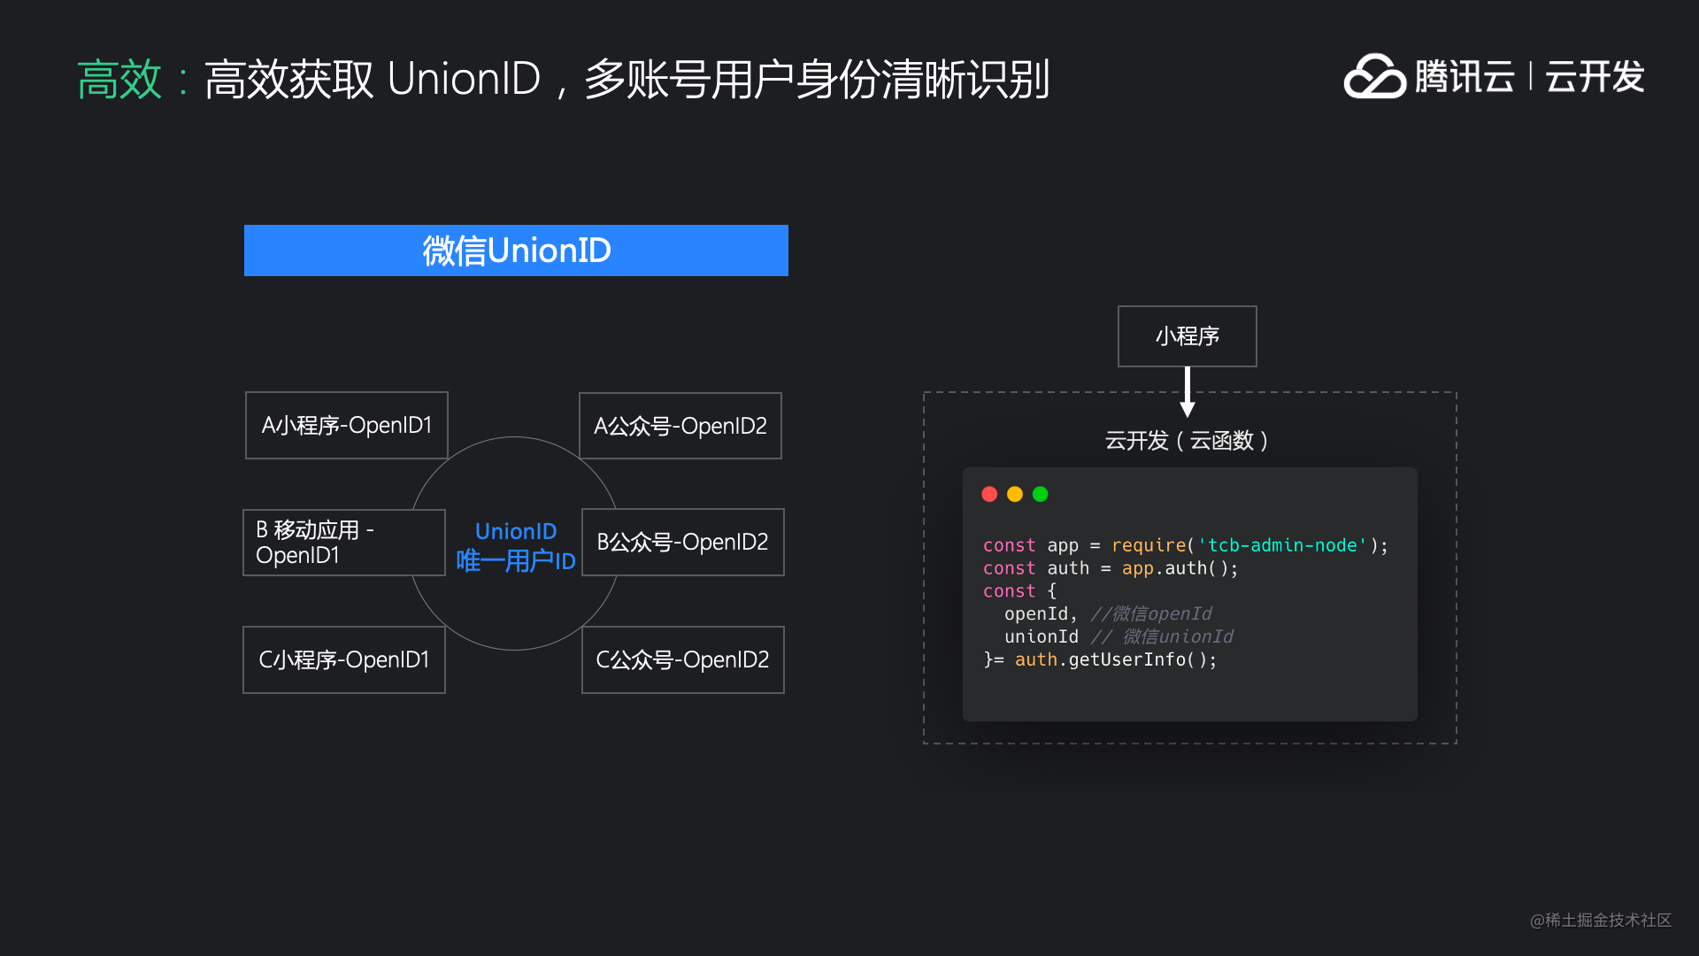Select the A小程序-OpenID1 box
The image size is (1699, 956).
(347, 426)
